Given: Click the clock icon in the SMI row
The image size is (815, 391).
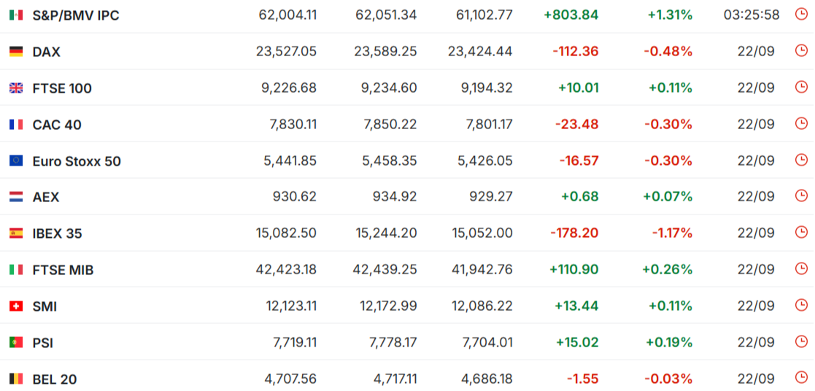Looking at the screenshot, I should pos(801,305).
